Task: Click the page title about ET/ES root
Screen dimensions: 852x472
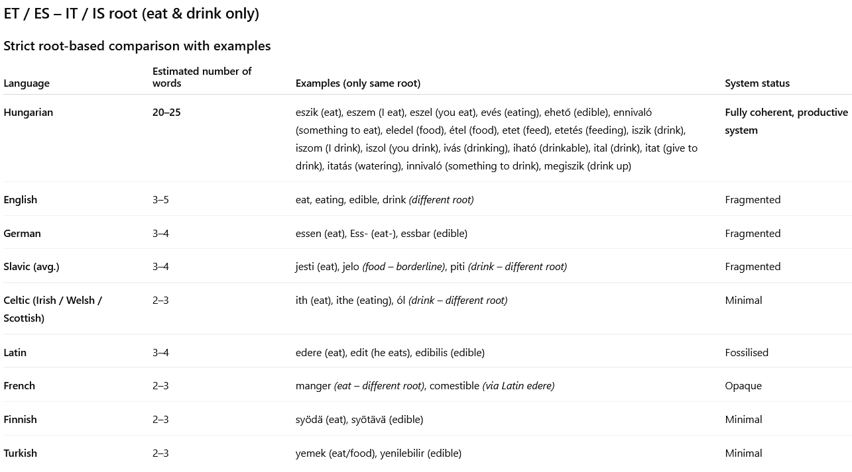Action: pos(131,13)
